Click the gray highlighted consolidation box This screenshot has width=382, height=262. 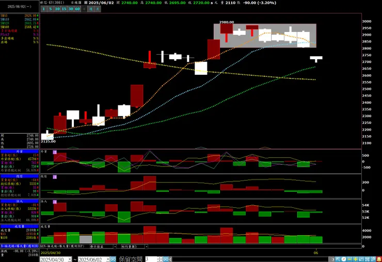265,36
